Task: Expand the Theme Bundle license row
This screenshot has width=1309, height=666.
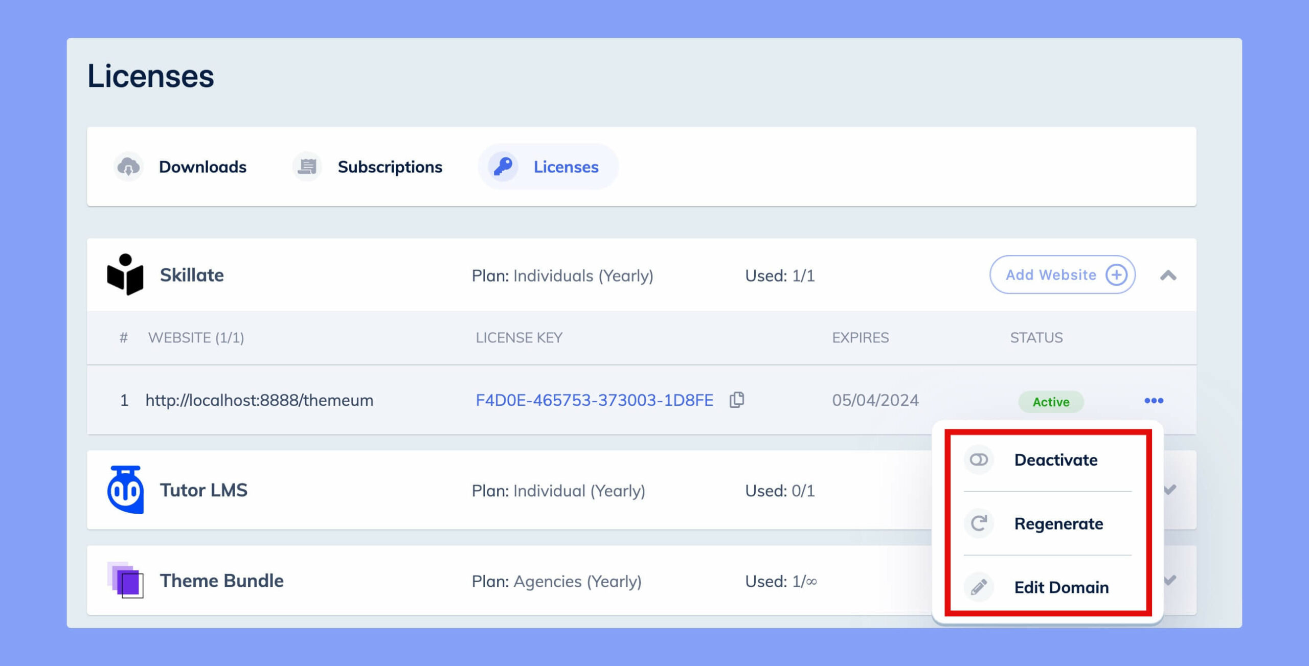Action: click(x=1170, y=580)
